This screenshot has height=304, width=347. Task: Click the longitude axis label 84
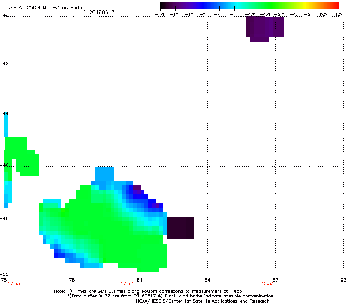(207, 280)
